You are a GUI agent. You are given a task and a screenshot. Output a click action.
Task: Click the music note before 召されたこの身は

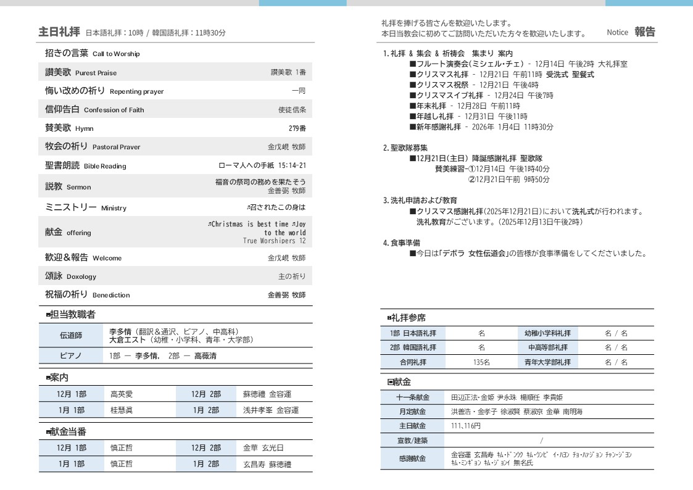coord(248,207)
